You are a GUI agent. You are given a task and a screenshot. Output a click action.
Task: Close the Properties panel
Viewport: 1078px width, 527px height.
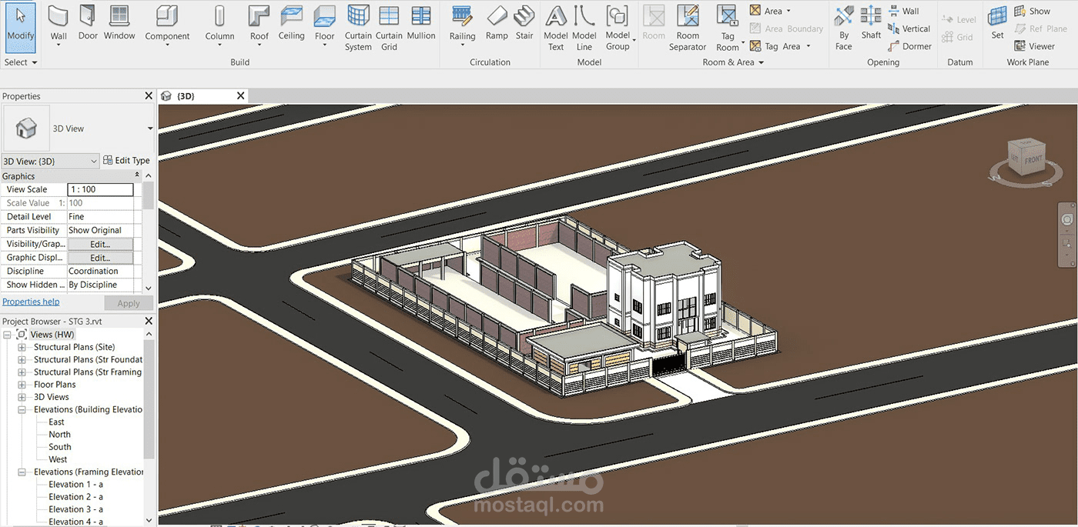pyautogui.click(x=149, y=96)
